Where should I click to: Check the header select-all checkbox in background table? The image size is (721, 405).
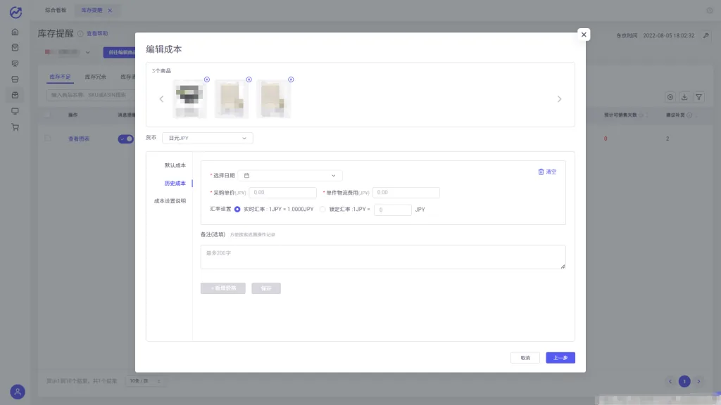coord(48,115)
